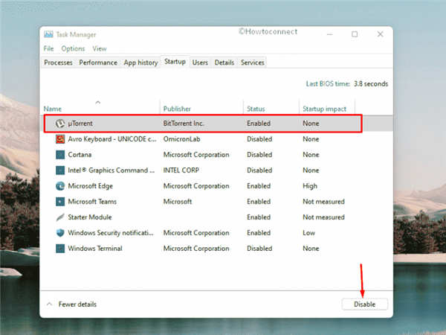Select the Microsoft Teams entry

click(92, 202)
